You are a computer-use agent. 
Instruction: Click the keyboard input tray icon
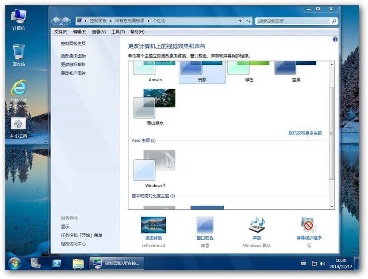[x=303, y=263]
